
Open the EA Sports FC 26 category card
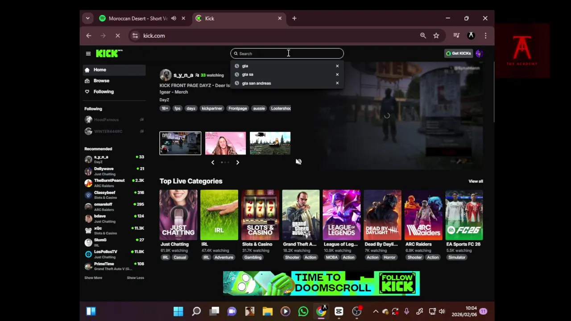click(x=464, y=215)
